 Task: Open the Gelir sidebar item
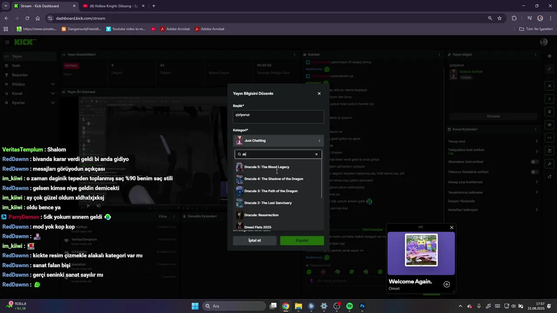click(29, 66)
